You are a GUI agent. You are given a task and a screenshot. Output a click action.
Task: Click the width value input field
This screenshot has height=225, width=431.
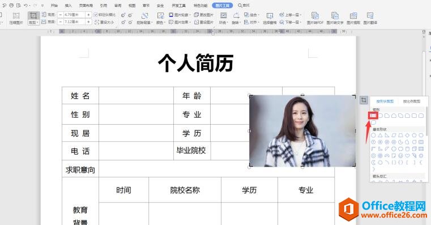tap(75, 22)
